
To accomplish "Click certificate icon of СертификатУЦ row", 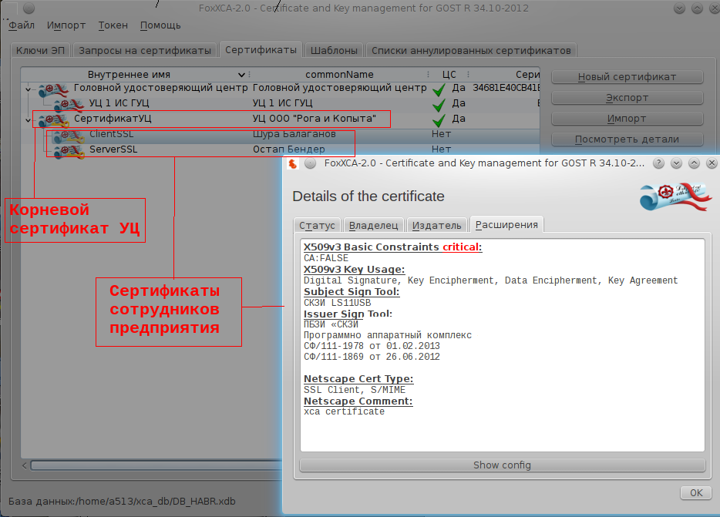I will pyautogui.click(x=53, y=120).
